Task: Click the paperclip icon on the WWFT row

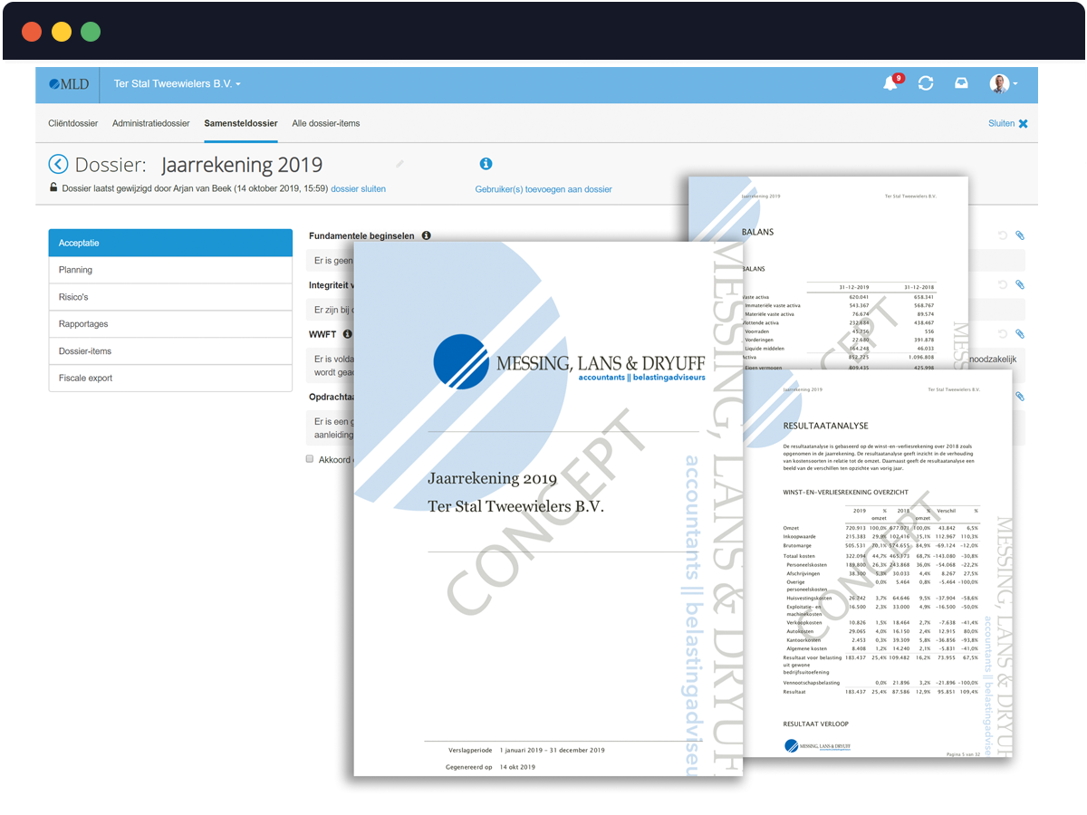Action: (1020, 334)
